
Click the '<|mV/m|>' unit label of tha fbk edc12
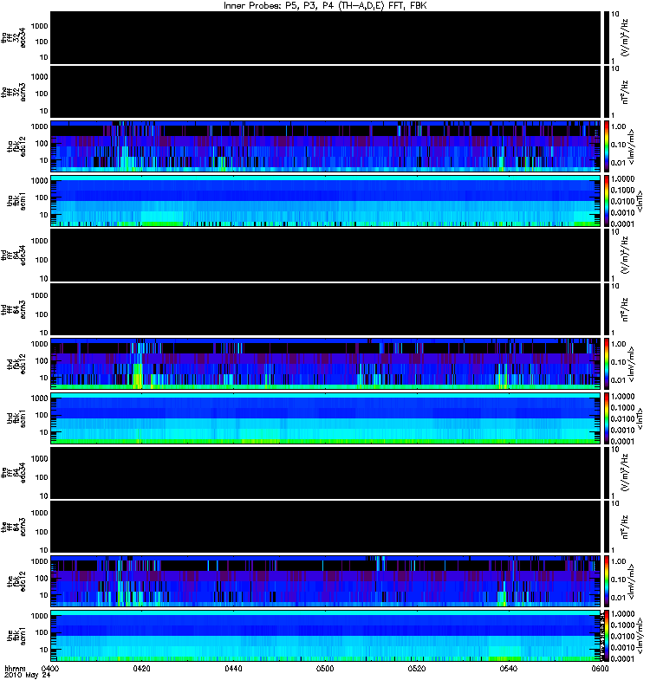click(631, 147)
